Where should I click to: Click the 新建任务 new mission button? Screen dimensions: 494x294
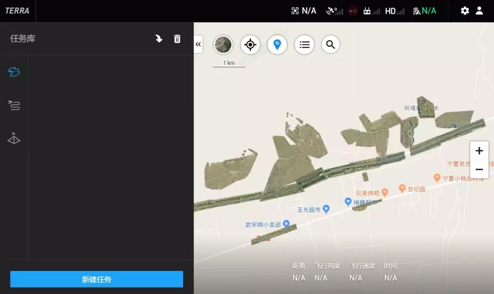(x=97, y=279)
